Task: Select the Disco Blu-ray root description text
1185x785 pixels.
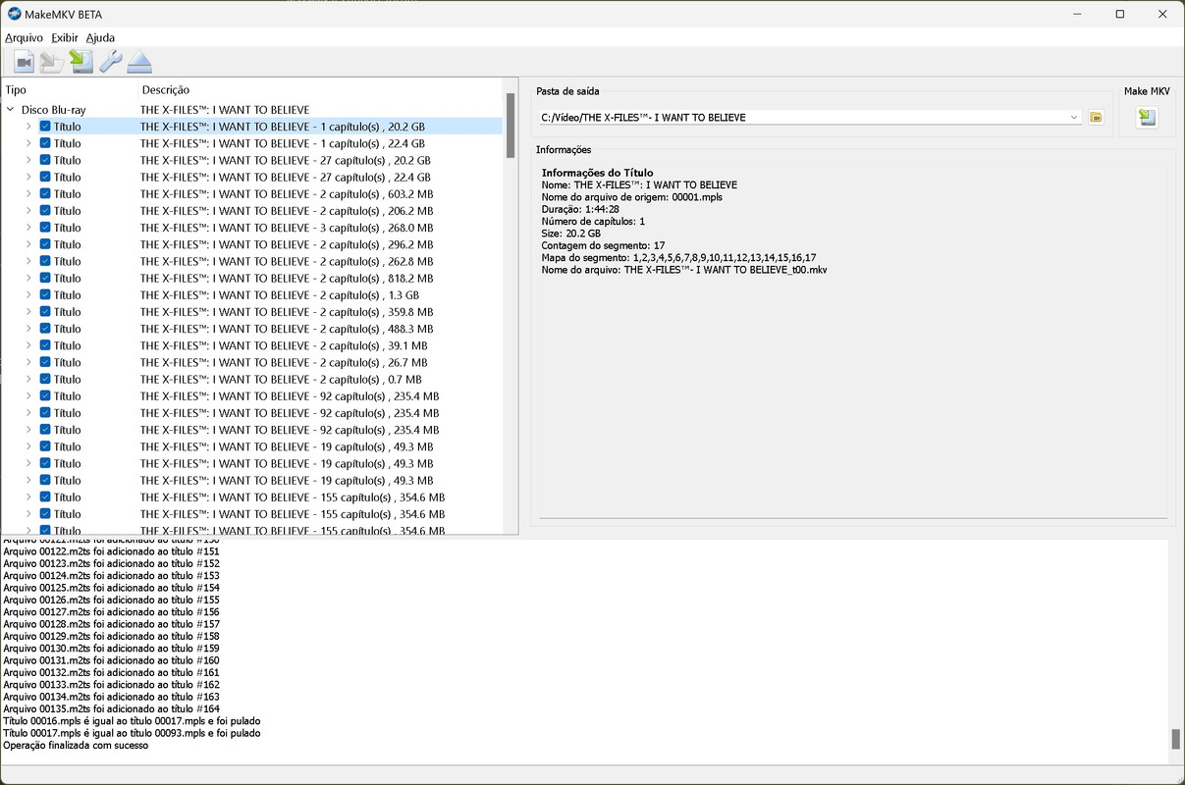Action: [225, 110]
